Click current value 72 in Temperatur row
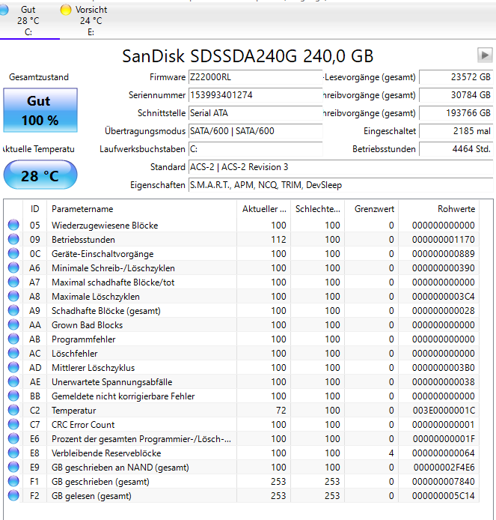Screen dimensions: 496x520 pyautogui.click(x=281, y=411)
